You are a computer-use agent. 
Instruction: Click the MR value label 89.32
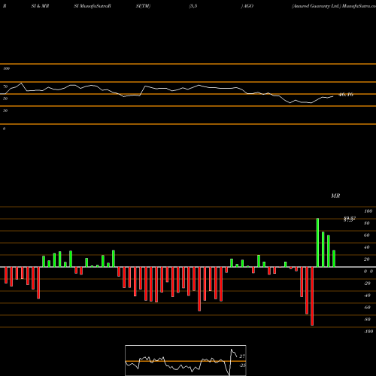(350, 219)
